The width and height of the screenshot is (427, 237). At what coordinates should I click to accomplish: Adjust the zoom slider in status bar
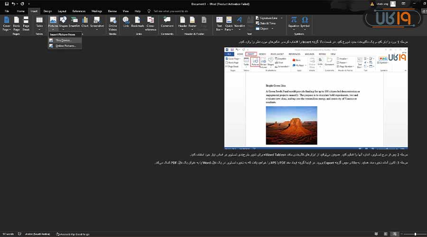click(416, 234)
